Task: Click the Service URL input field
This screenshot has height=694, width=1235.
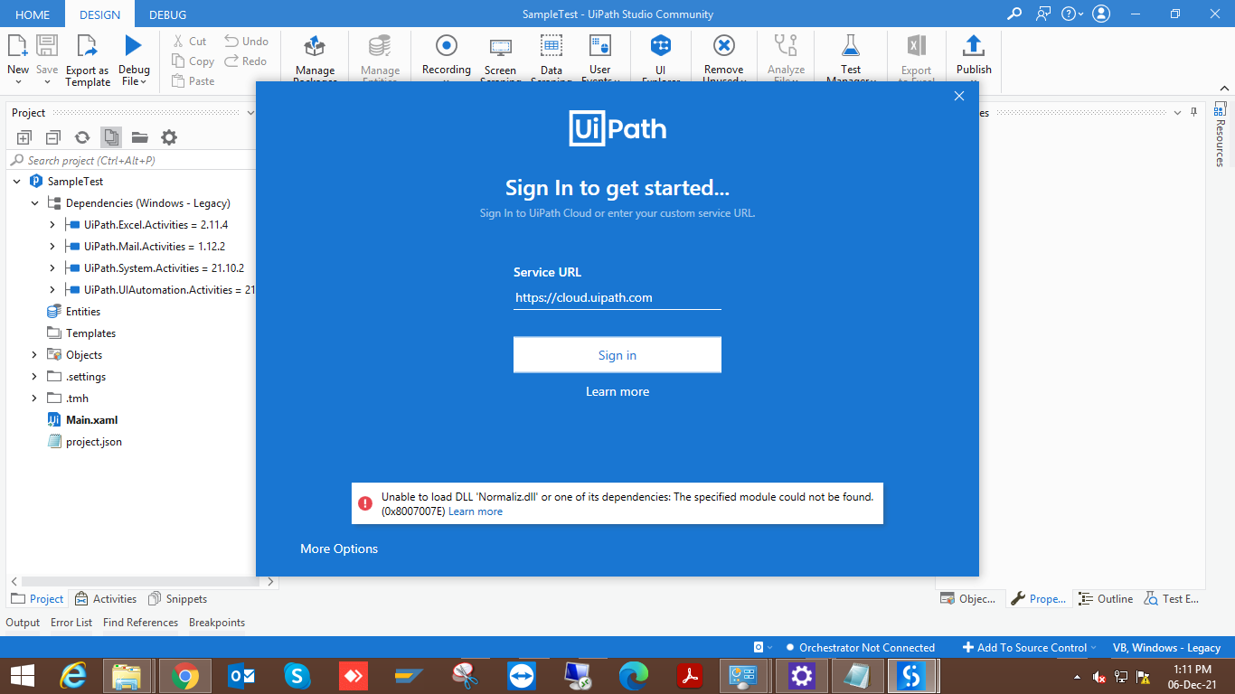Action: click(x=617, y=298)
